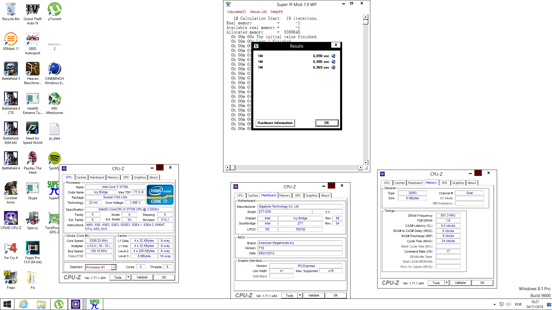Viewport: 552px width, 310px height.
Task: Open Help(H) menu in Super PI
Action: pos(277,12)
